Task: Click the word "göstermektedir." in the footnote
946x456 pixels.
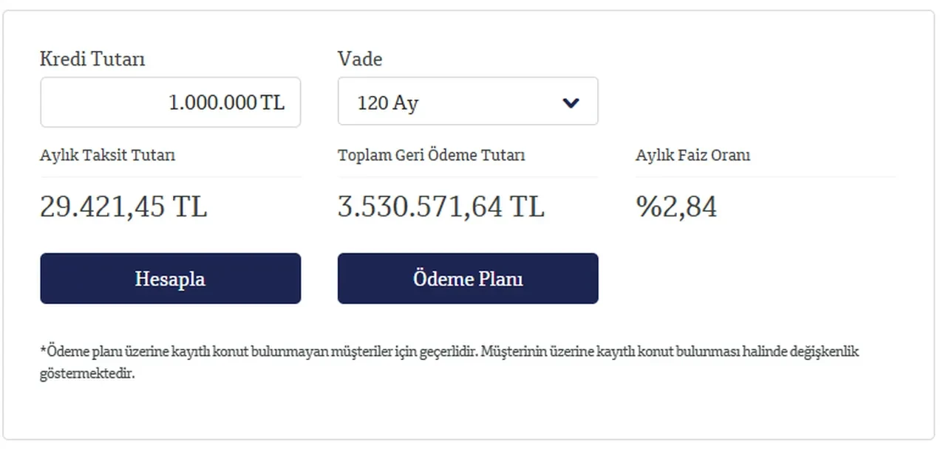Action: tap(87, 373)
